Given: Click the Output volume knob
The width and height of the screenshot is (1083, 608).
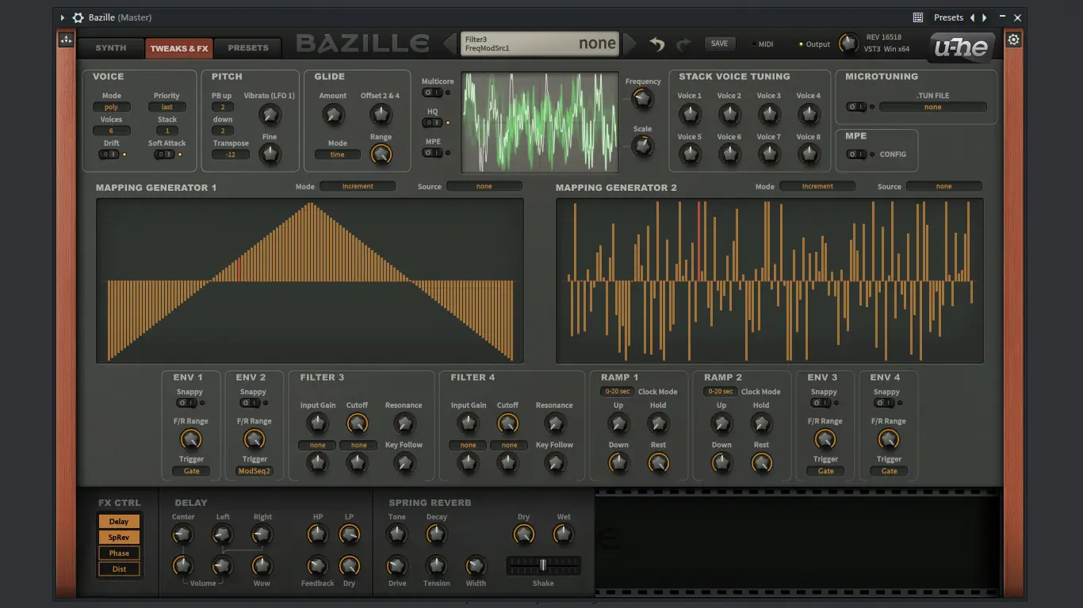Looking at the screenshot, I should (x=848, y=43).
